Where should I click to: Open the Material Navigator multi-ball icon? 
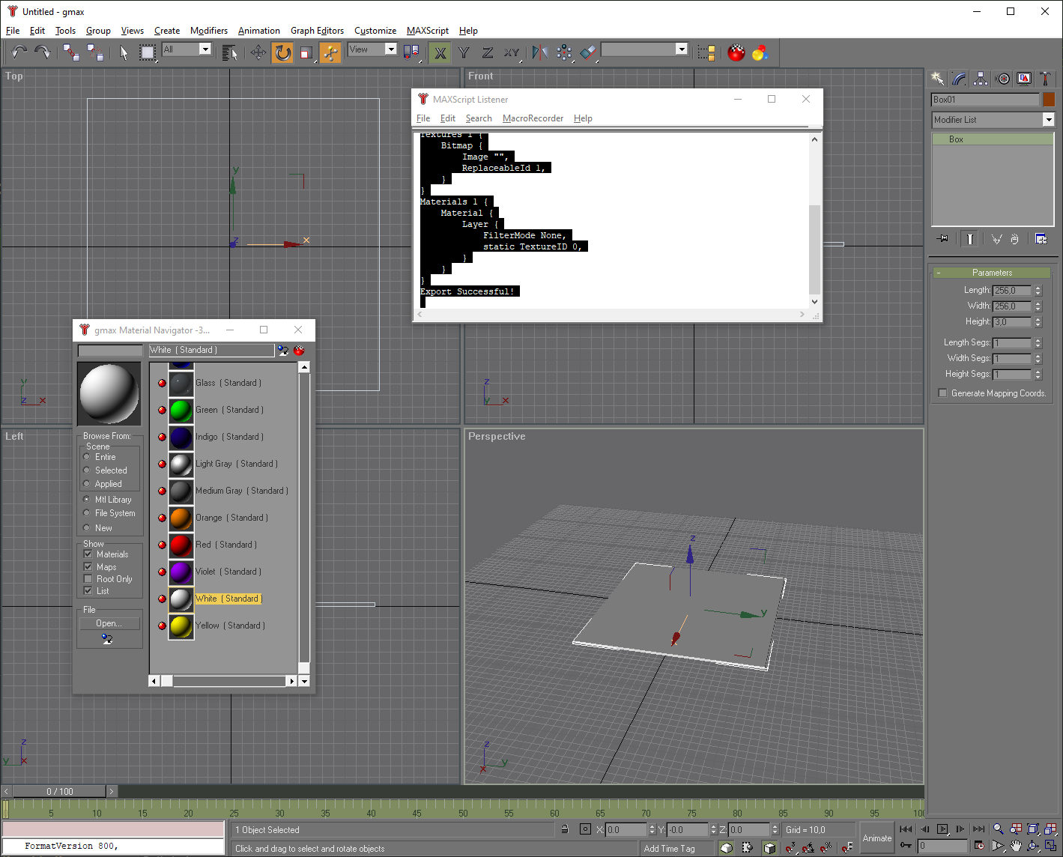(760, 52)
